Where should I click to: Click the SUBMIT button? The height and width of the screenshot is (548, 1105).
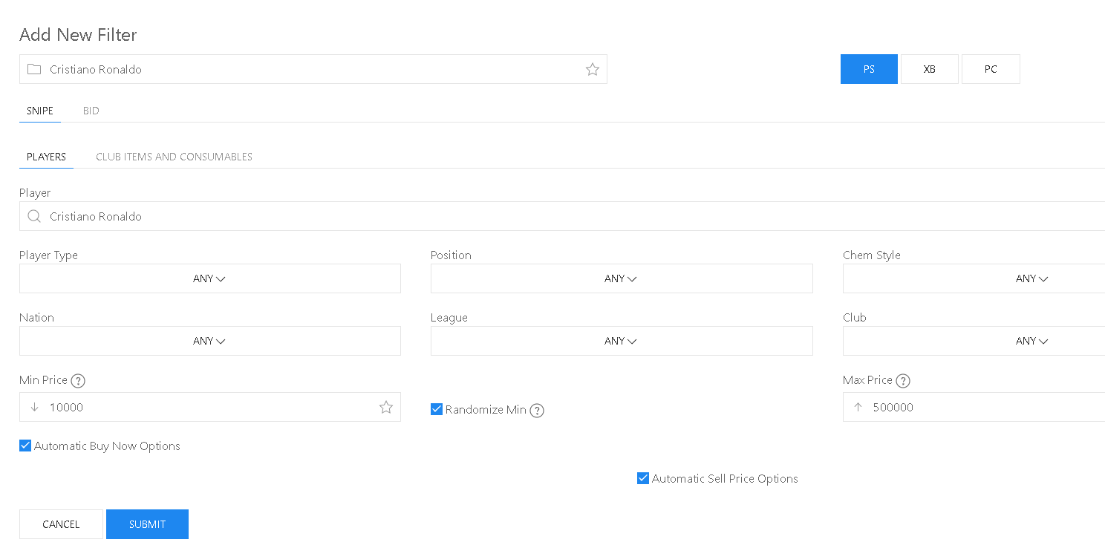[147, 524]
